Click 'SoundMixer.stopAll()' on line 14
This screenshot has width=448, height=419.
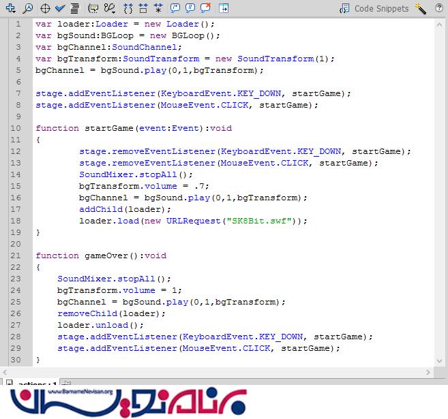click(134, 174)
